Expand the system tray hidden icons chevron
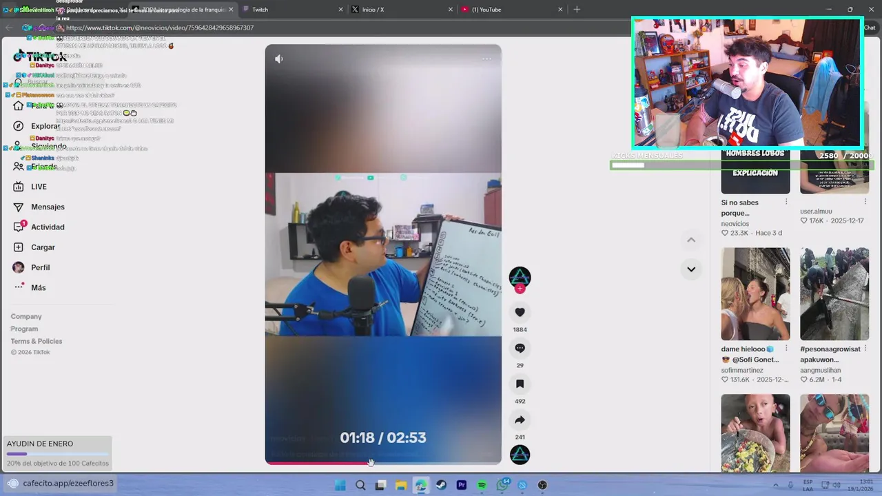 coord(776,485)
